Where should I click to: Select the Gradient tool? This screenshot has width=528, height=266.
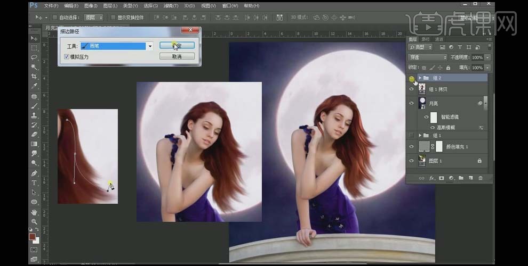tap(34, 144)
